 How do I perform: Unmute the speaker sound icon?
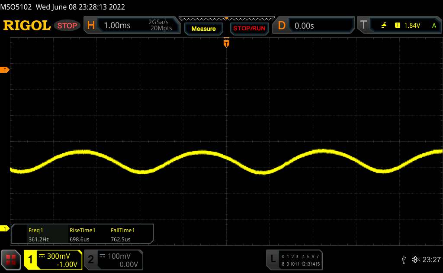pyautogui.click(x=415, y=259)
